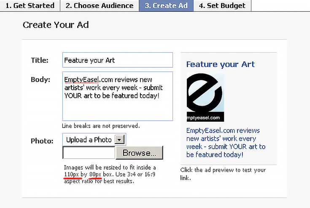The height and width of the screenshot is (208, 310).
Task: Click the 'Click the ad preview' hint
Action: (223, 173)
